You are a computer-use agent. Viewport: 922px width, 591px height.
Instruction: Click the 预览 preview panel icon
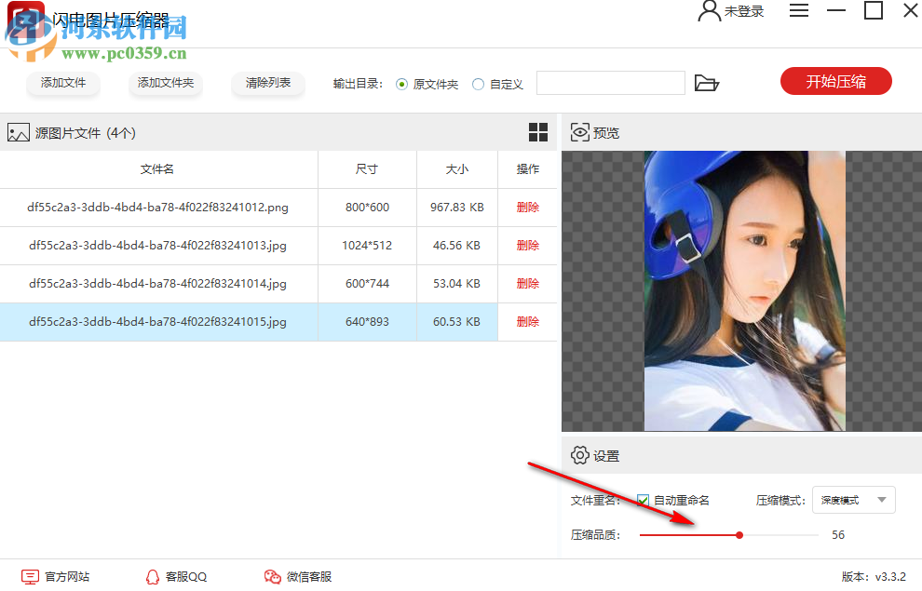(578, 132)
